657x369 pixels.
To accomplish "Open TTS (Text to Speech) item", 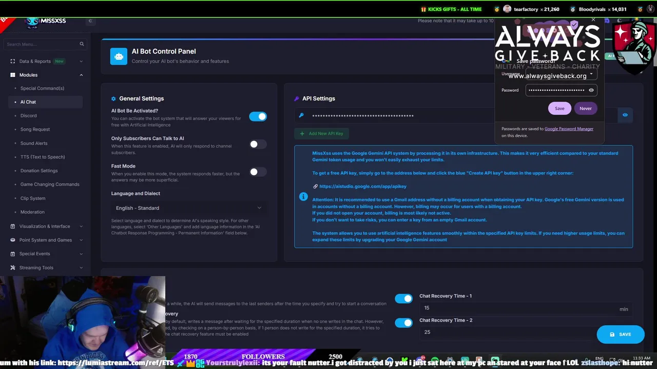I will coord(43,157).
